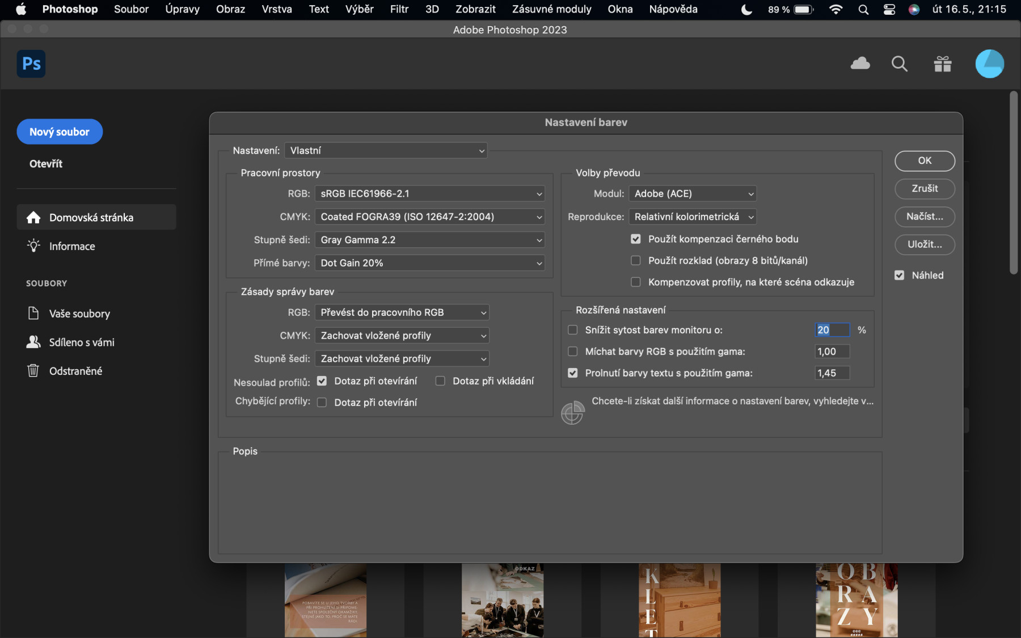This screenshot has width=1021, height=638.
Task: Click Zrušit to cancel dialog
Action: (x=925, y=188)
